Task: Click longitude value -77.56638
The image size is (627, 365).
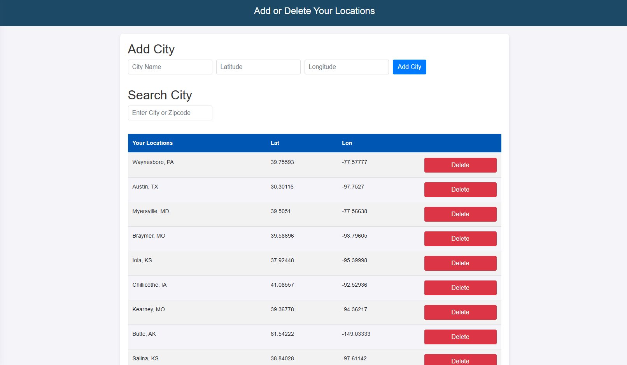Action: pyautogui.click(x=355, y=211)
